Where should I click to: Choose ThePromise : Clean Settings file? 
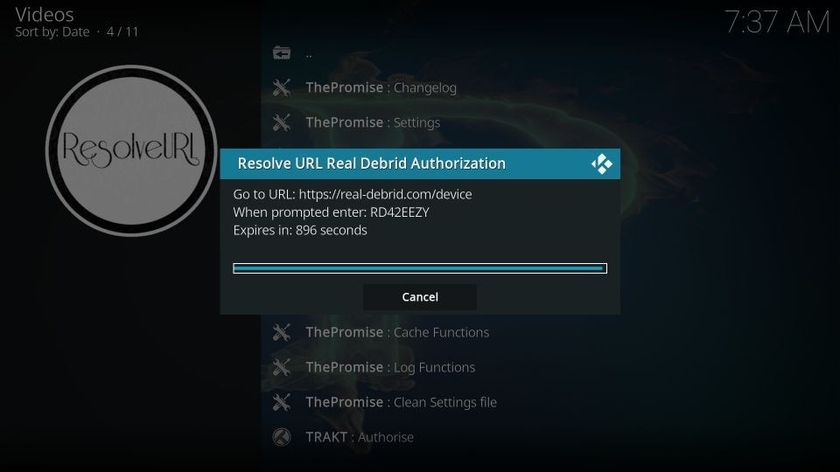(401, 402)
